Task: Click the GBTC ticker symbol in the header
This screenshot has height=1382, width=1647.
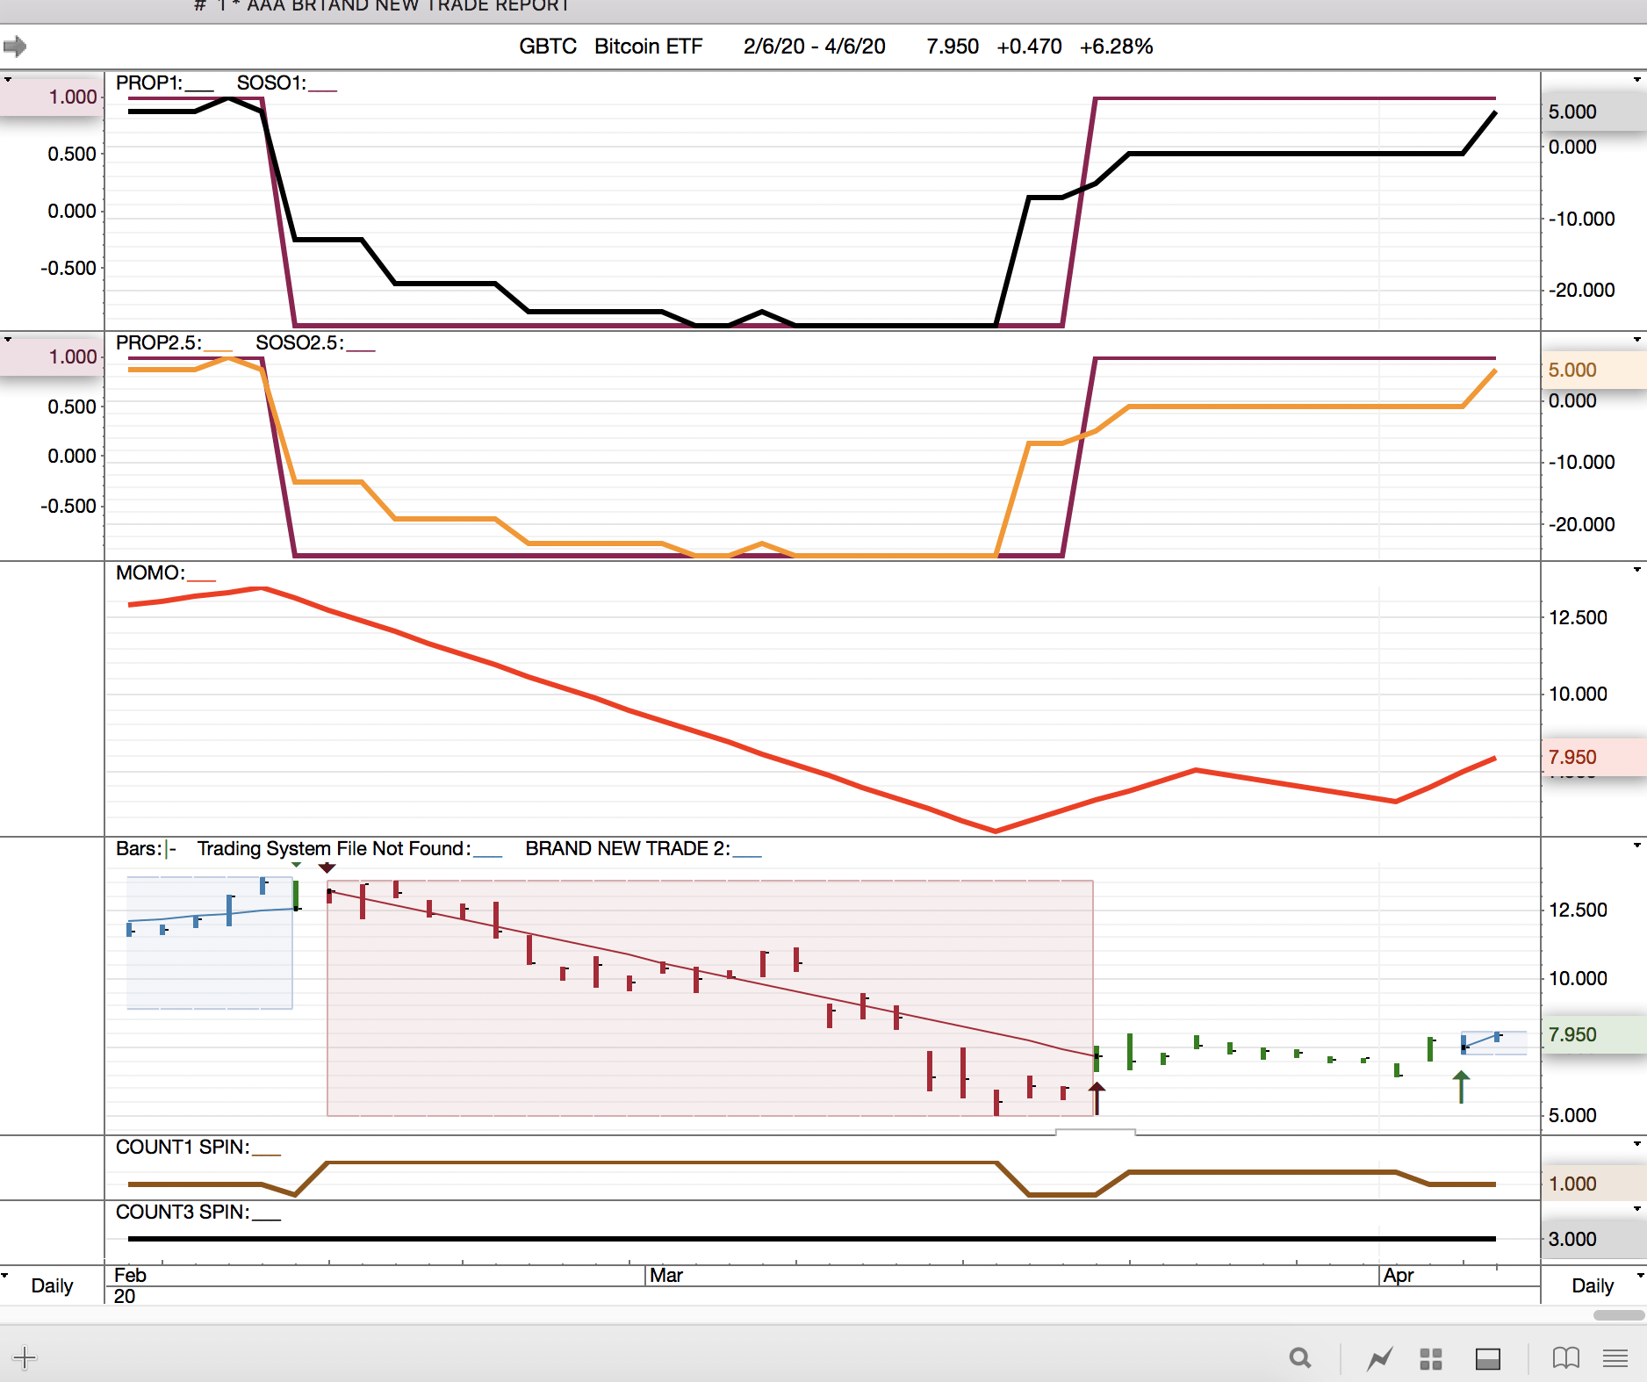Action: point(548,47)
